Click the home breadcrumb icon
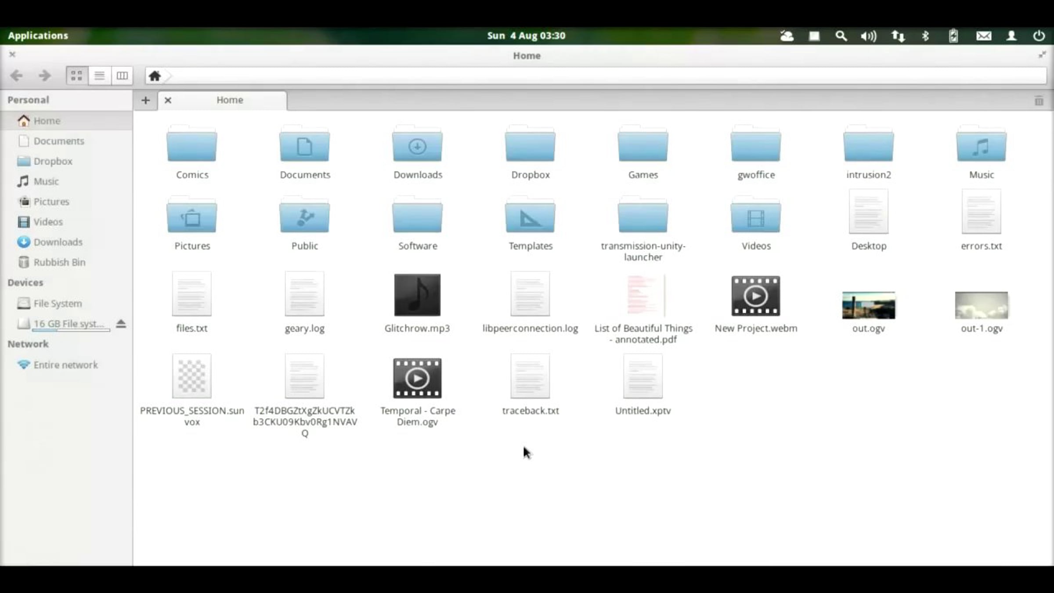 click(155, 76)
